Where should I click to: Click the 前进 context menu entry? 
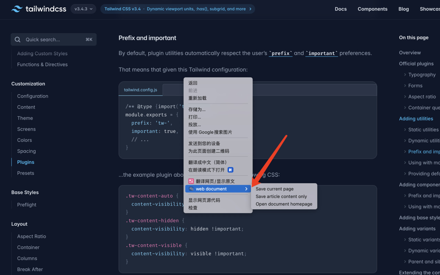click(218, 90)
